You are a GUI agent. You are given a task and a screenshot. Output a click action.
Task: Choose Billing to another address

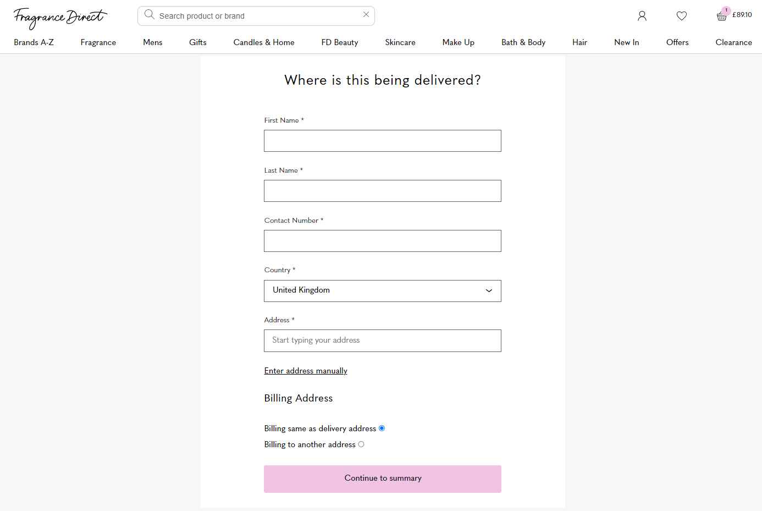click(x=361, y=444)
